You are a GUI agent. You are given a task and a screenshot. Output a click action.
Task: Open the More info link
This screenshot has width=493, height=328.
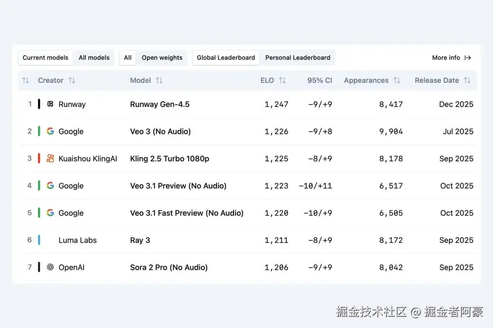coord(451,58)
